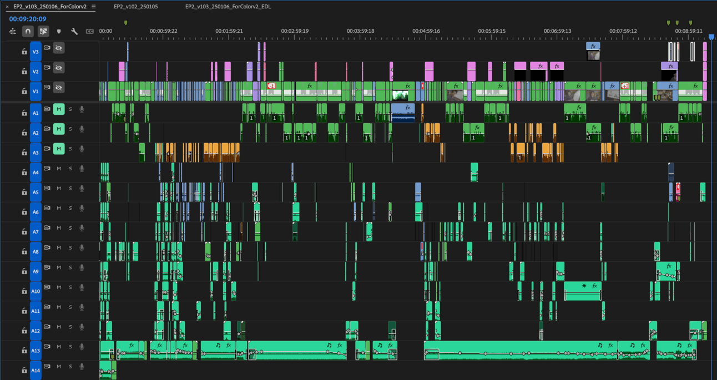The height and width of the screenshot is (380, 717).
Task: Toggle lock on track A1
Action: pyautogui.click(x=24, y=113)
